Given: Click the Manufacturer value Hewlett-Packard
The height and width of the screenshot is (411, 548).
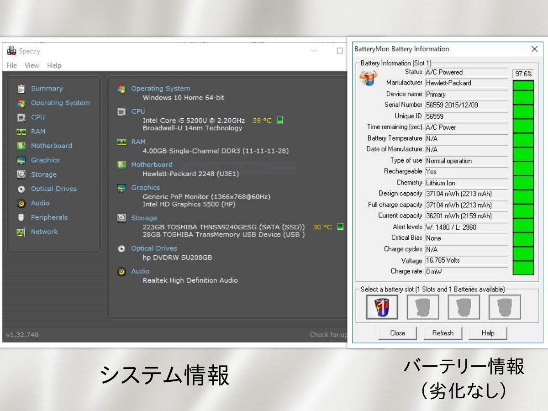Looking at the screenshot, I should pyautogui.click(x=466, y=83).
